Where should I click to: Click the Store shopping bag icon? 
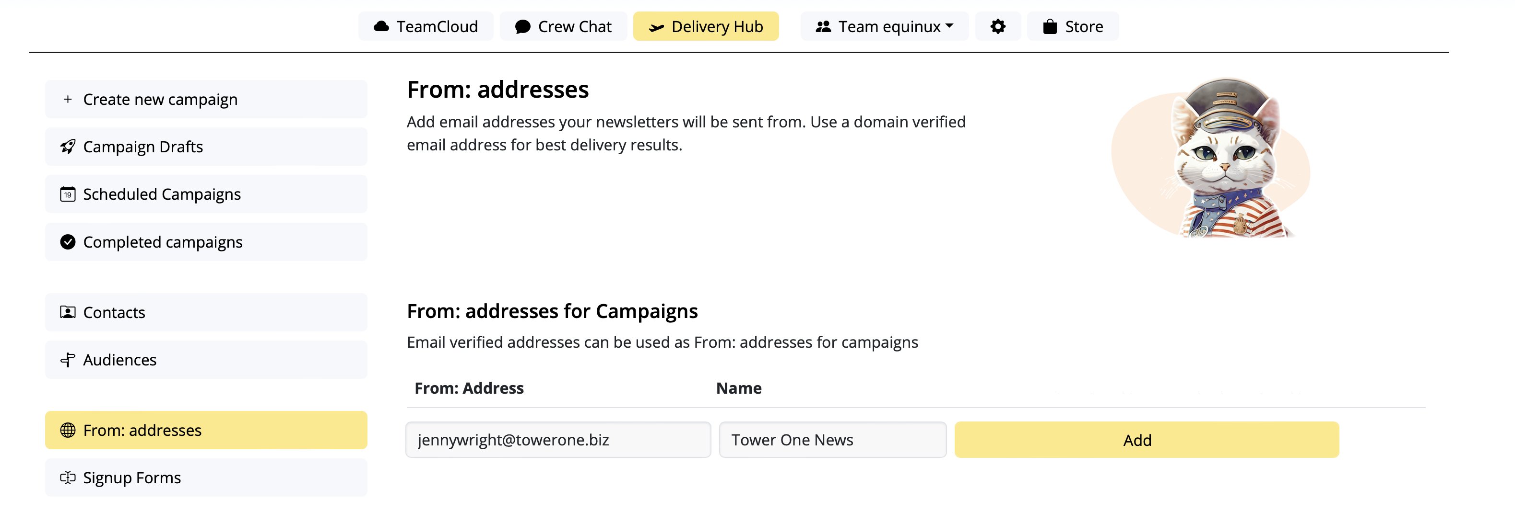[x=1050, y=26]
